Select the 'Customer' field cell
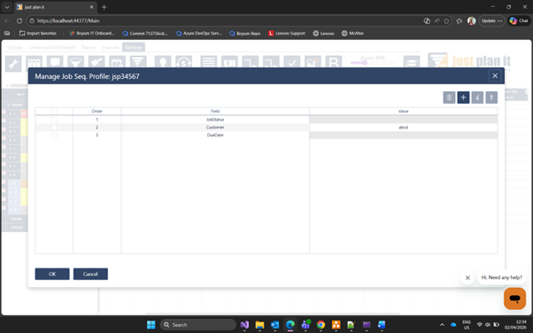 pos(215,128)
